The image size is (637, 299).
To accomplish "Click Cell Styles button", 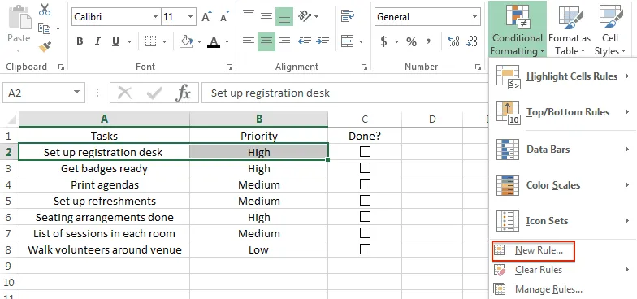I will tap(610, 29).
